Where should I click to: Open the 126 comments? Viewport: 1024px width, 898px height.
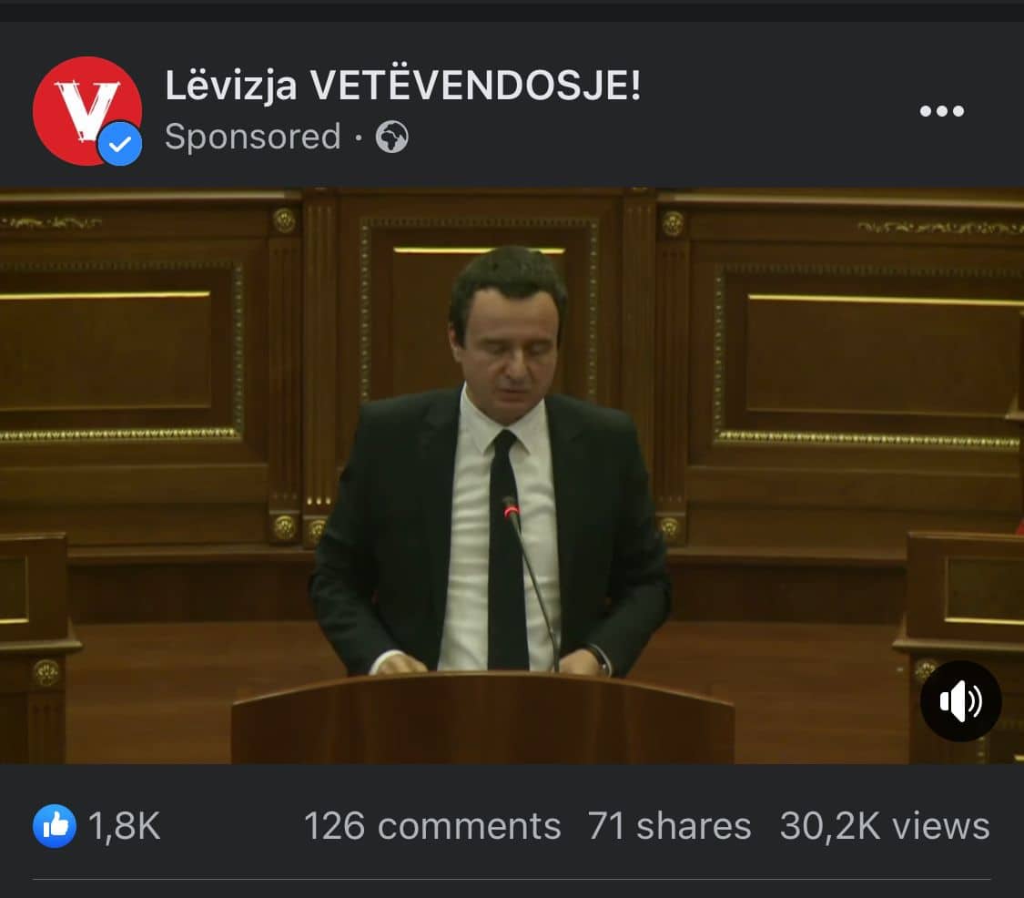tap(432, 826)
